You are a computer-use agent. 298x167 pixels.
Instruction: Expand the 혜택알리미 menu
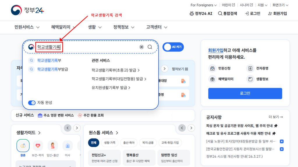(63, 27)
